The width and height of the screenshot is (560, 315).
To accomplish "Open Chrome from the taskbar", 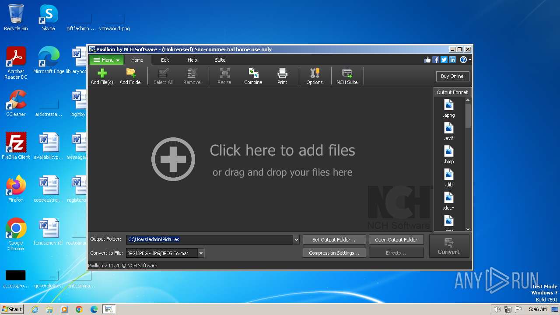I will (79, 309).
